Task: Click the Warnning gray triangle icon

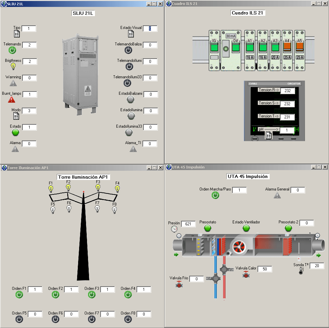Action: point(13,83)
